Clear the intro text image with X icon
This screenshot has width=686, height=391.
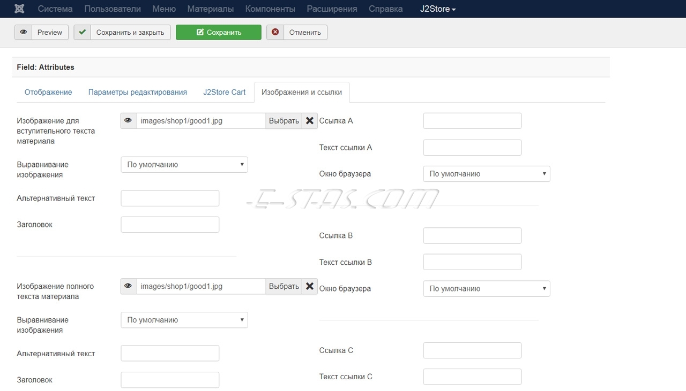pos(310,121)
